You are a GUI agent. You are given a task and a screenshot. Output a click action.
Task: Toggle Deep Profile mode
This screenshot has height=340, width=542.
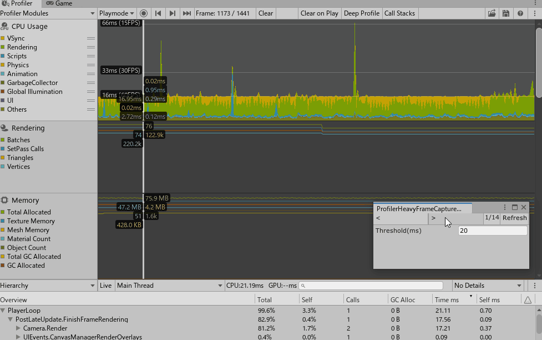click(362, 13)
